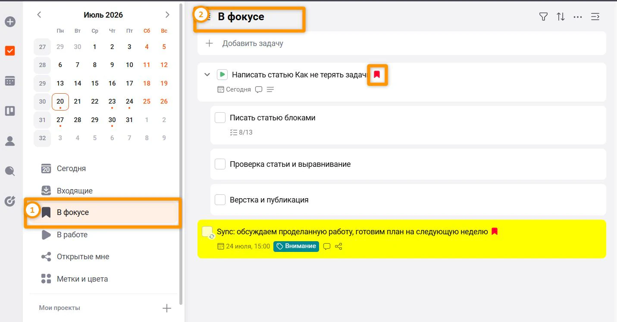Open the filter funnel icon in header
This screenshot has width=617, height=322.
(x=543, y=17)
